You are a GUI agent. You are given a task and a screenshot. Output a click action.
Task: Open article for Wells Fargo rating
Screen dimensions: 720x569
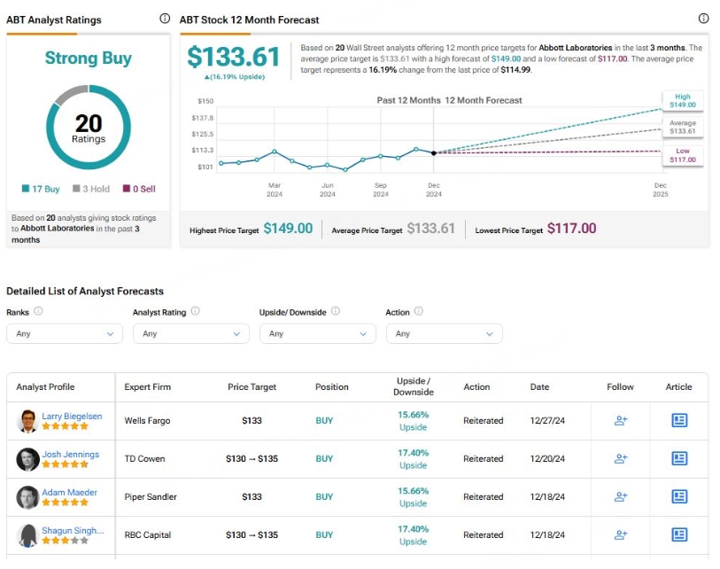coord(679,420)
